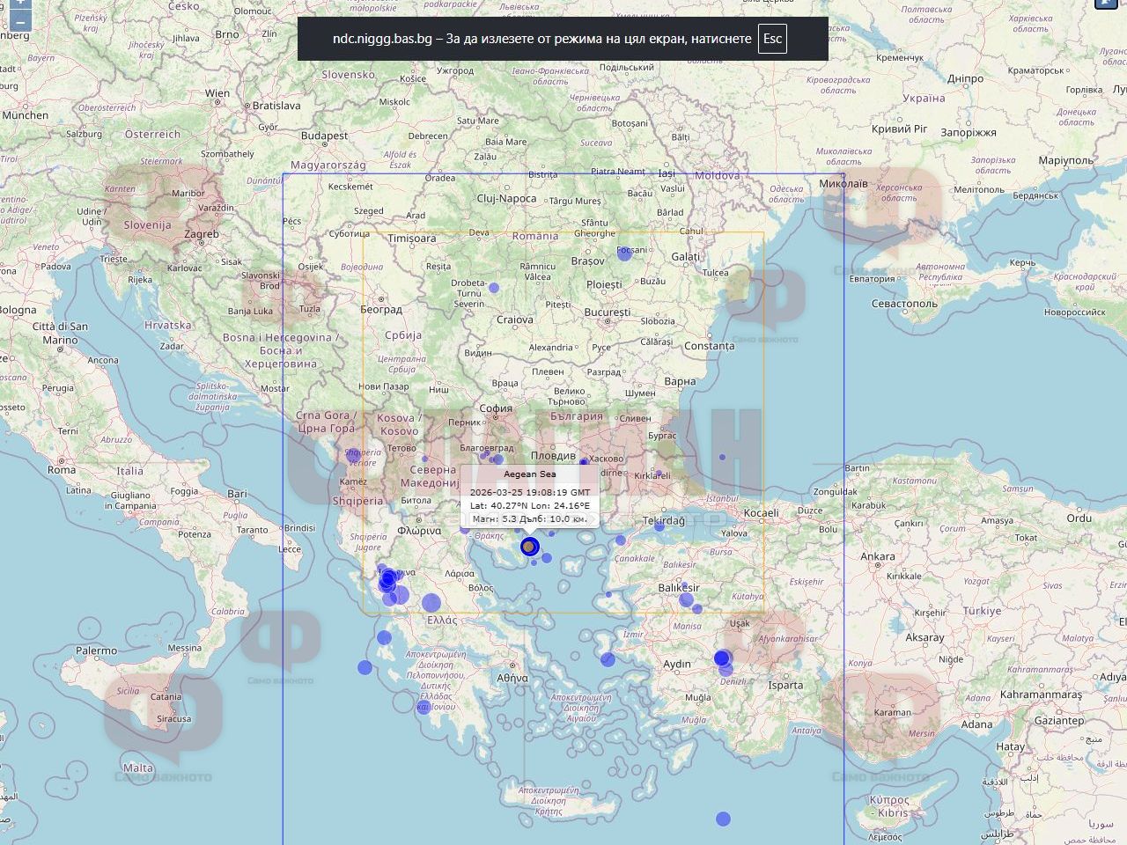
Task: Click the large marker west of Ελλάς label
Action: tap(431, 603)
